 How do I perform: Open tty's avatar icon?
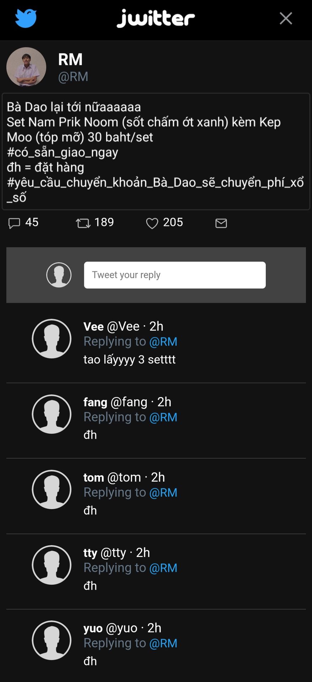[52, 565]
